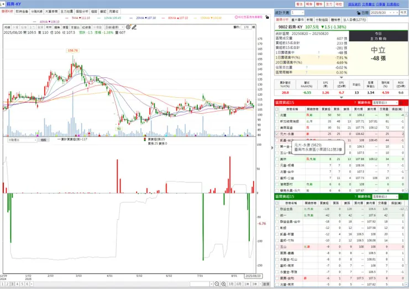Image resolution: width=409 pixels, height=289 pixels.
Task: Click the 顯示 count input showing 170
Action: coord(246,27)
